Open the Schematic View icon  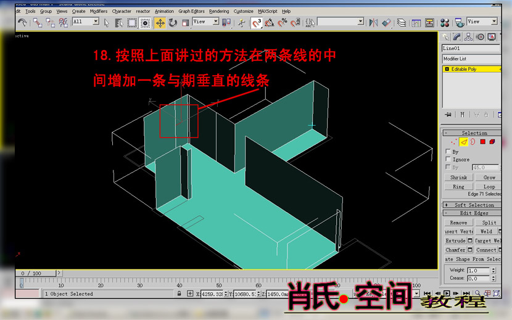point(429,23)
